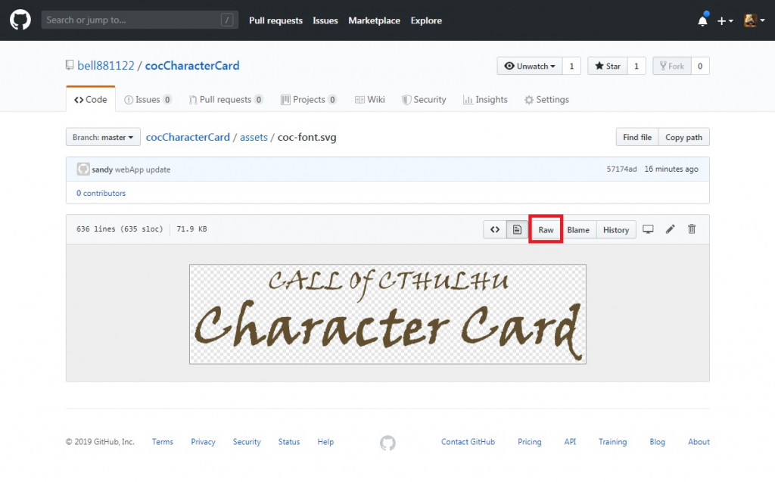Click the trash delete file icon
The image size is (775, 482).
pos(692,229)
